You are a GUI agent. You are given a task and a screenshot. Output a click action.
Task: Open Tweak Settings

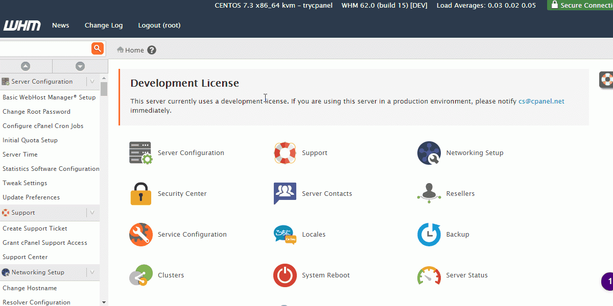tap(25, 183)
